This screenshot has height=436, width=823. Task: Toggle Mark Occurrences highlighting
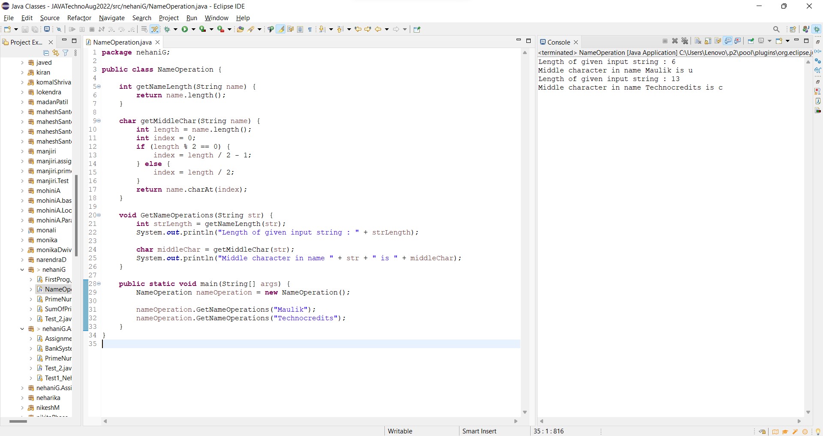(x=281, y=29)
